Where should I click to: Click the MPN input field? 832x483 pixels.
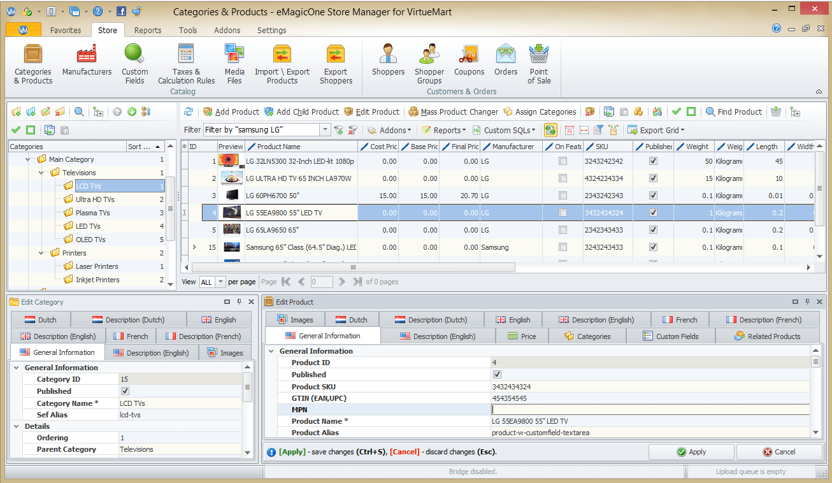click(x=650, y=410)
